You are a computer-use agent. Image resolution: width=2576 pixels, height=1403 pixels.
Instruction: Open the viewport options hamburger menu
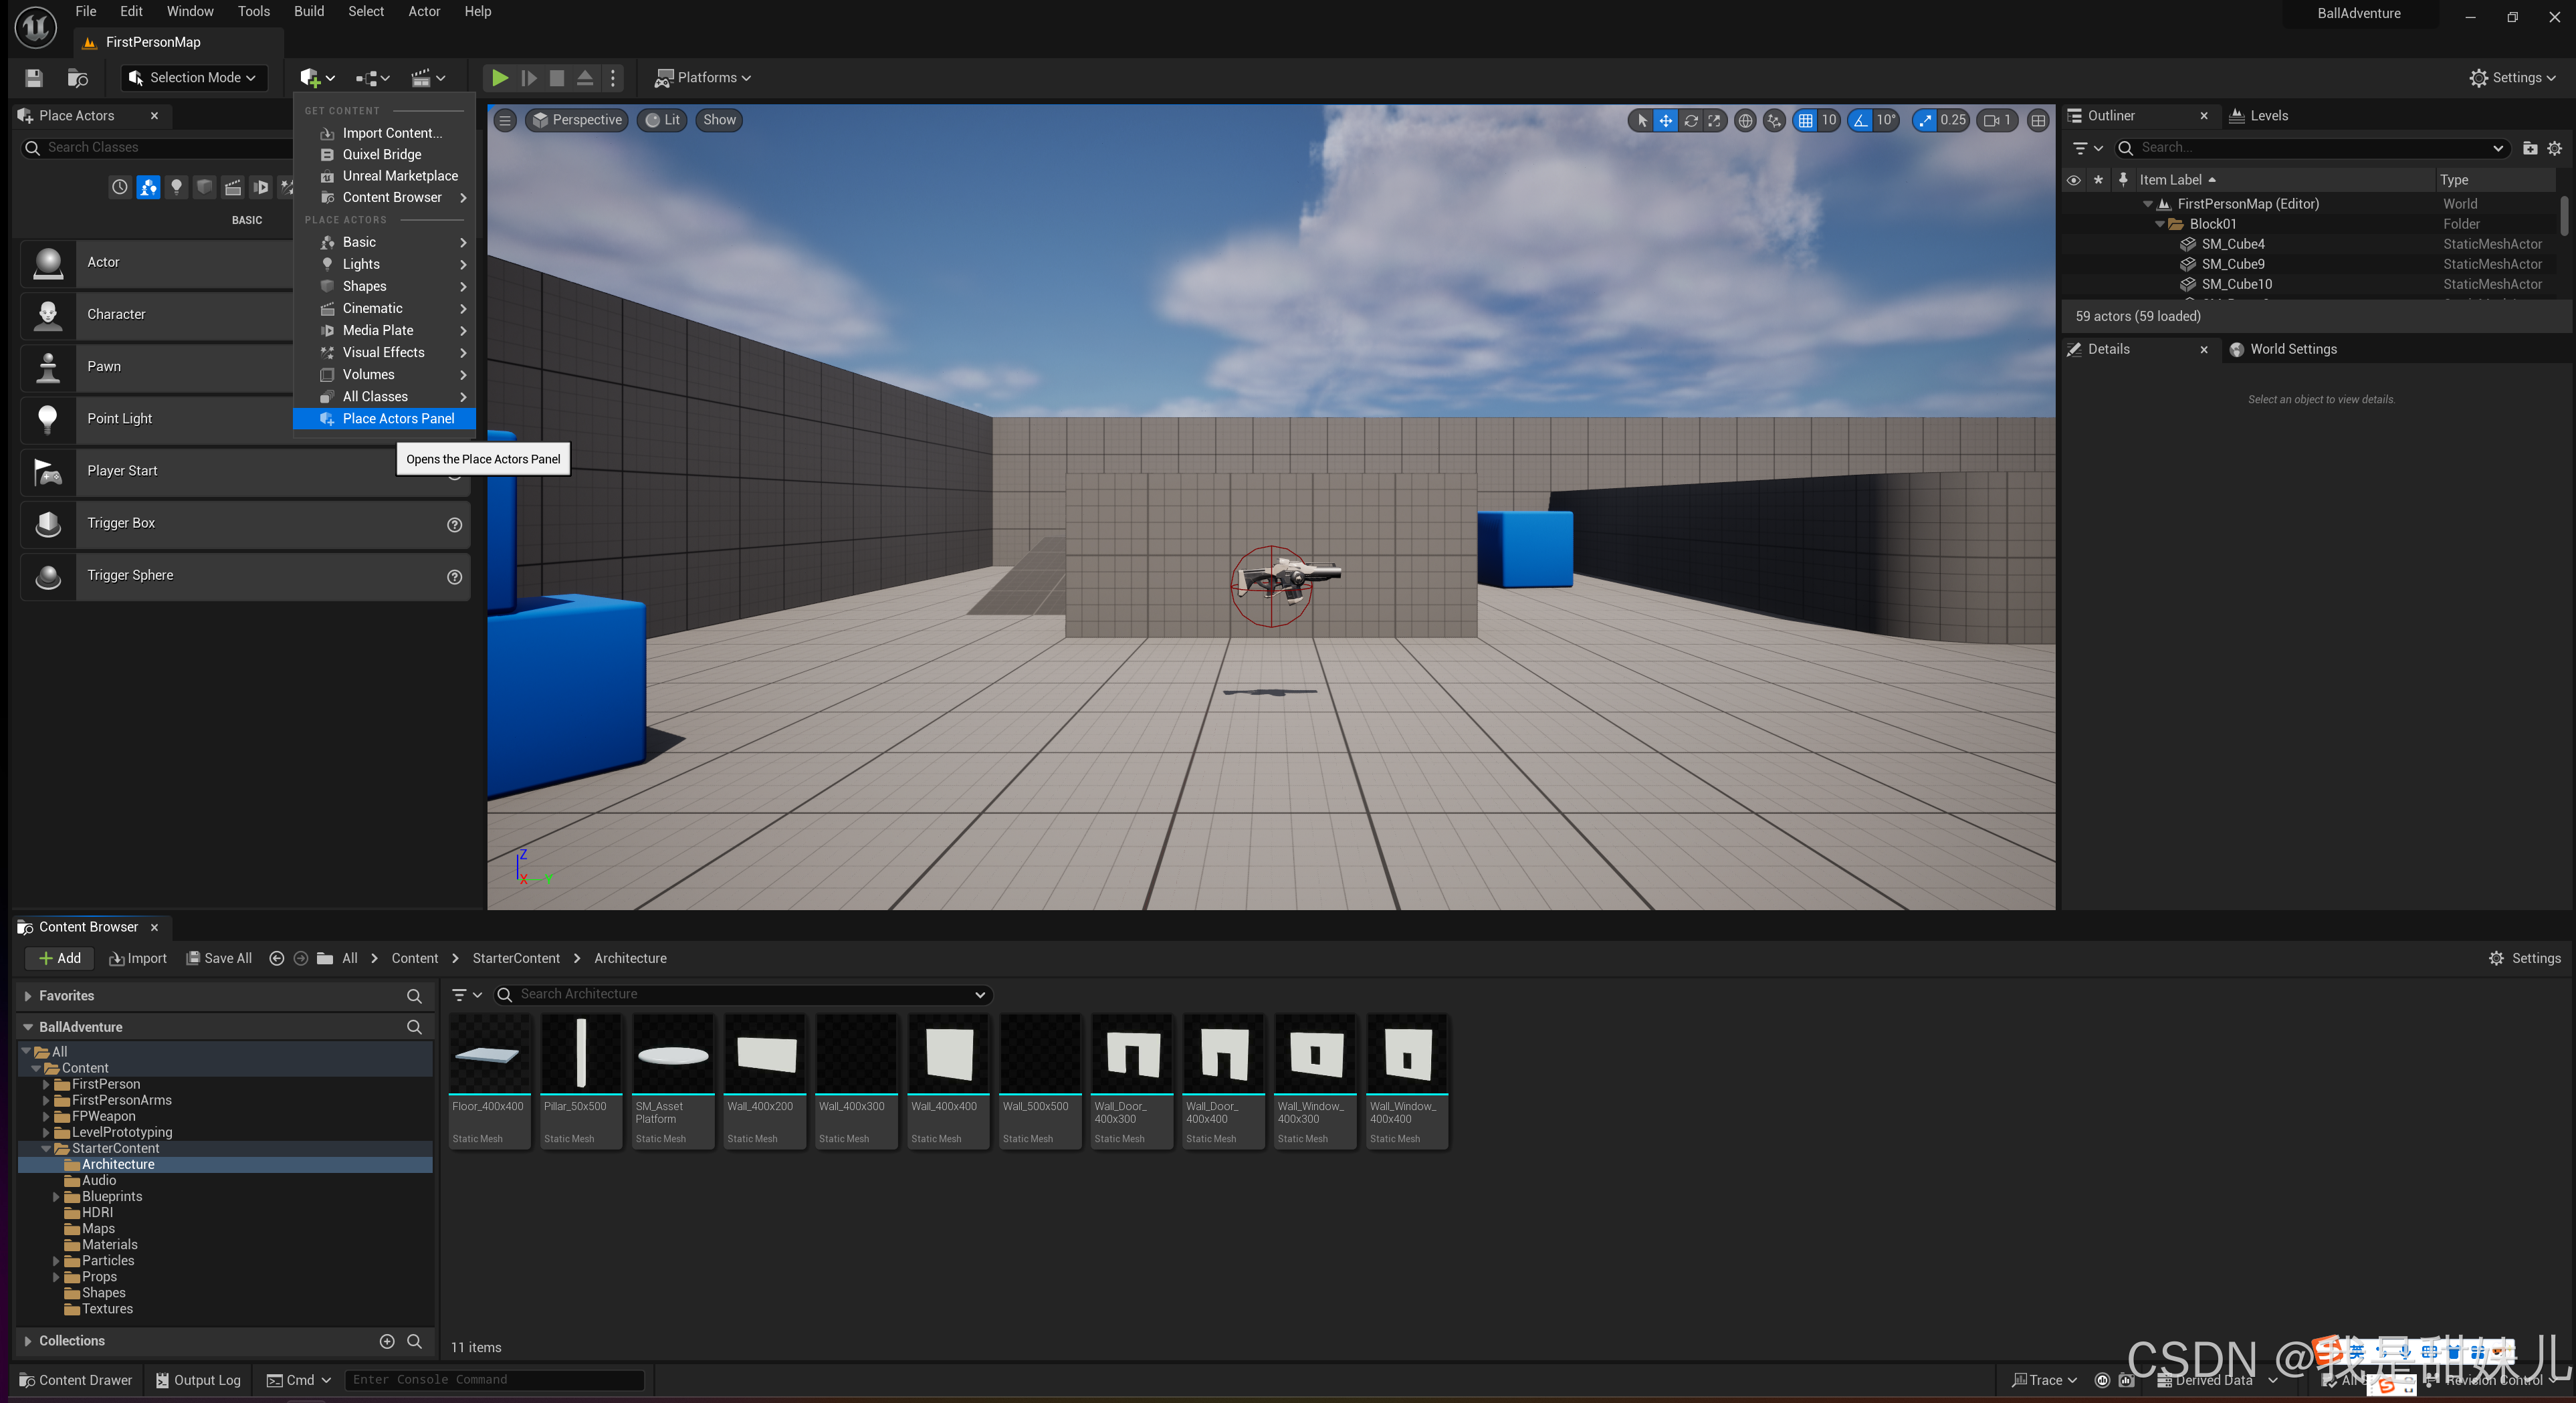click(x=505, y=120)
